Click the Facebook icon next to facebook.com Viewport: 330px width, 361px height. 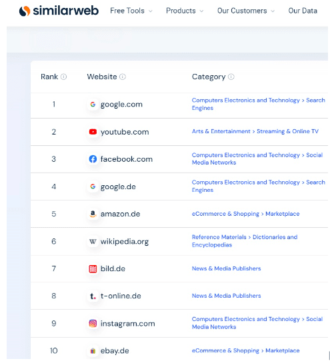[93, 159]
